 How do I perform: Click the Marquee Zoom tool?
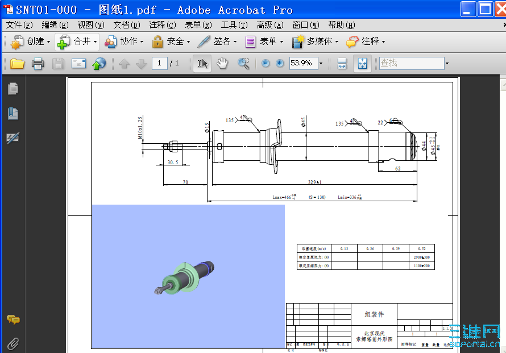click(243, 63)
